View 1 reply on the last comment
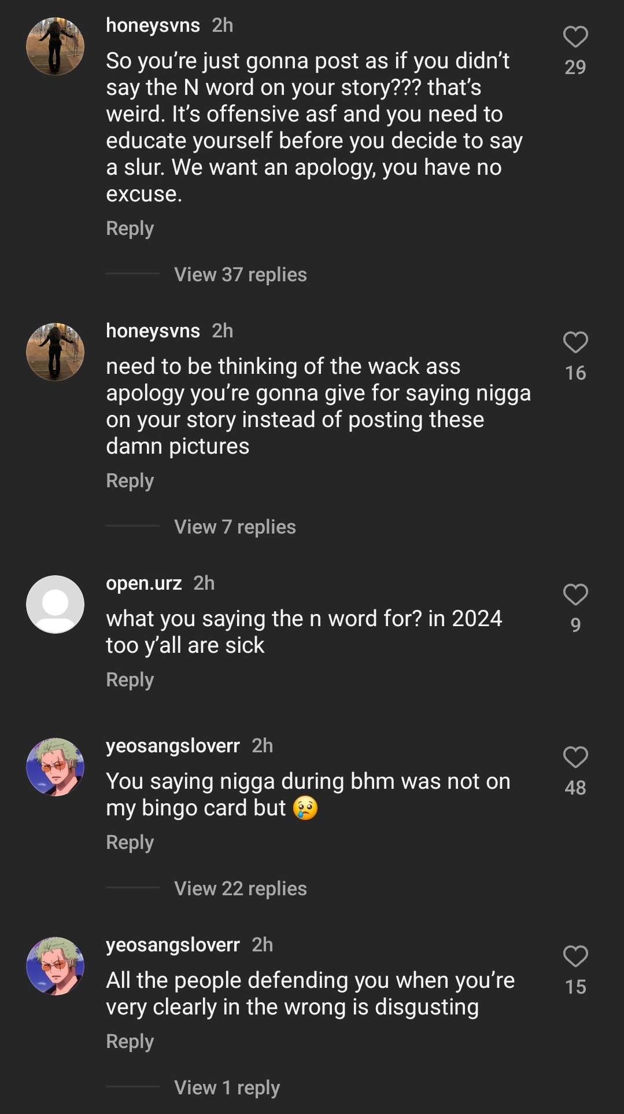624x1114 pixels. pyautogui.click(x=226, y=1088)
